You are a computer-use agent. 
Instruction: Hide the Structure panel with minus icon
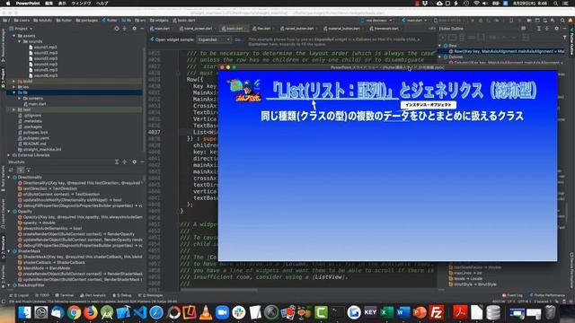(142, 161)
